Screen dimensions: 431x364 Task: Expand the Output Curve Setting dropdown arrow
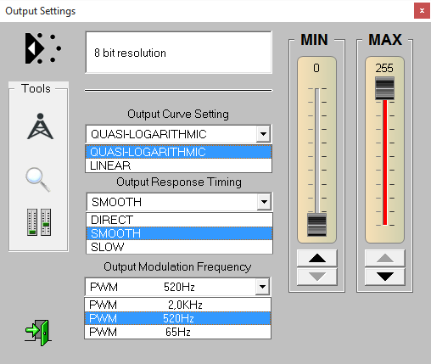[263, 134]
